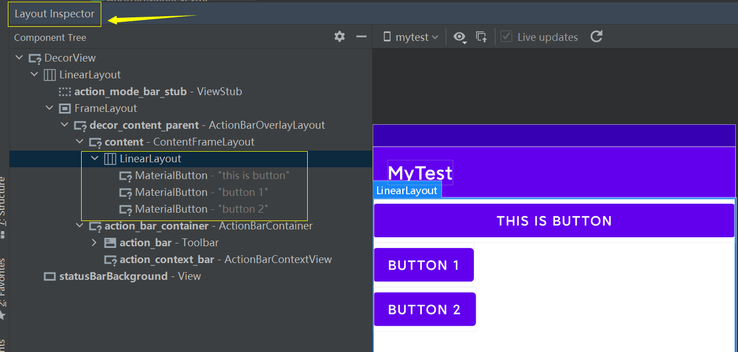Open the mytest device dropdown
The image size is (738, 352).
tap(411, 37)
